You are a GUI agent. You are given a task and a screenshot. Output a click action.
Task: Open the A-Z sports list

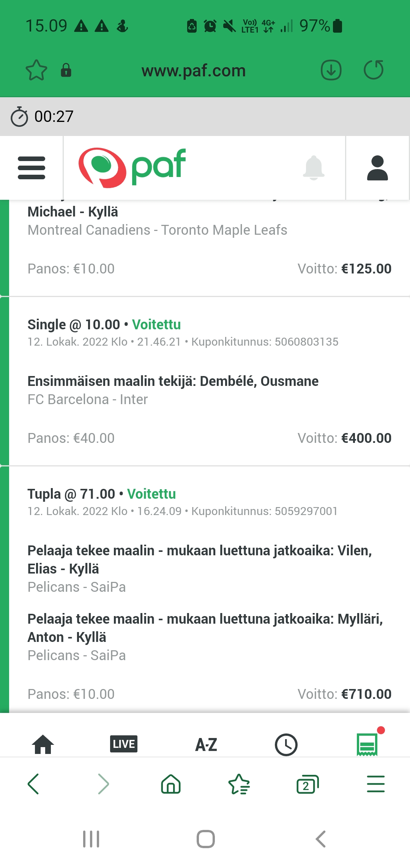(x=206, y=744)
